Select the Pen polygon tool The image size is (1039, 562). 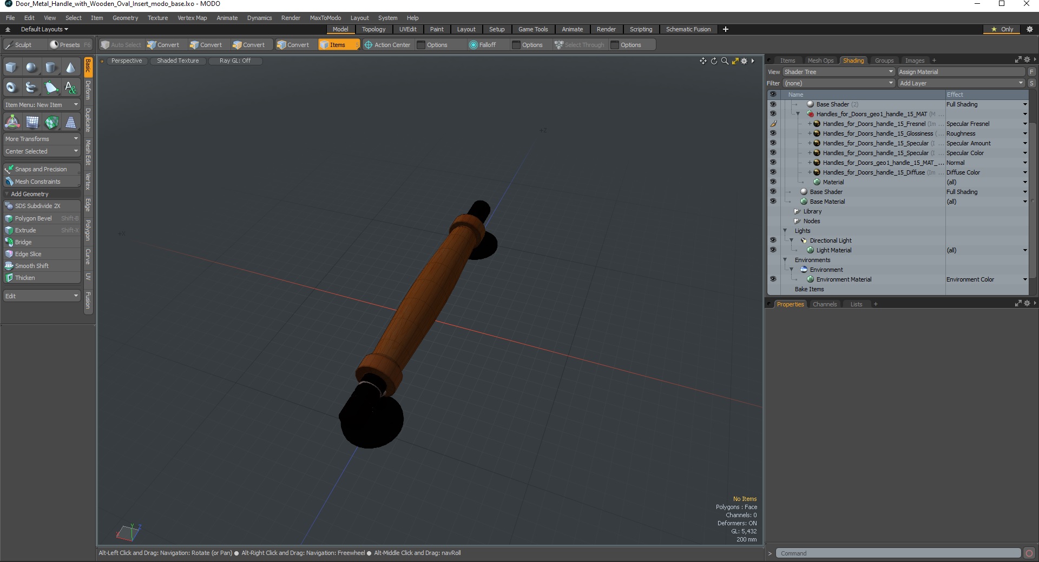click(51, 87)
